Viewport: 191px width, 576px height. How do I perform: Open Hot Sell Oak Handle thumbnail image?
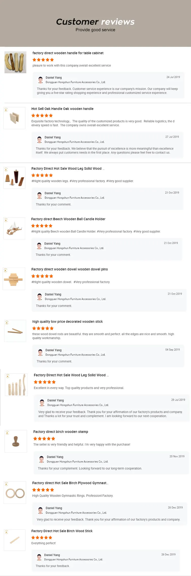[14, 118]
